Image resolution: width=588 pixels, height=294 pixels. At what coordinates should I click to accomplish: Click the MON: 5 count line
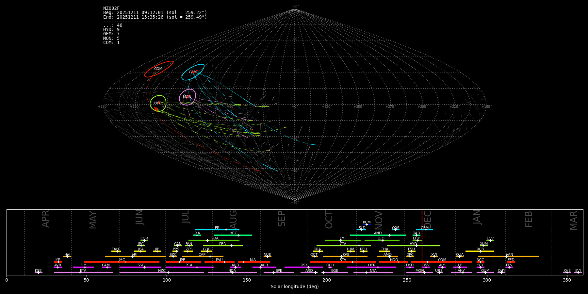pyautogui.click(x=111, y=39)
